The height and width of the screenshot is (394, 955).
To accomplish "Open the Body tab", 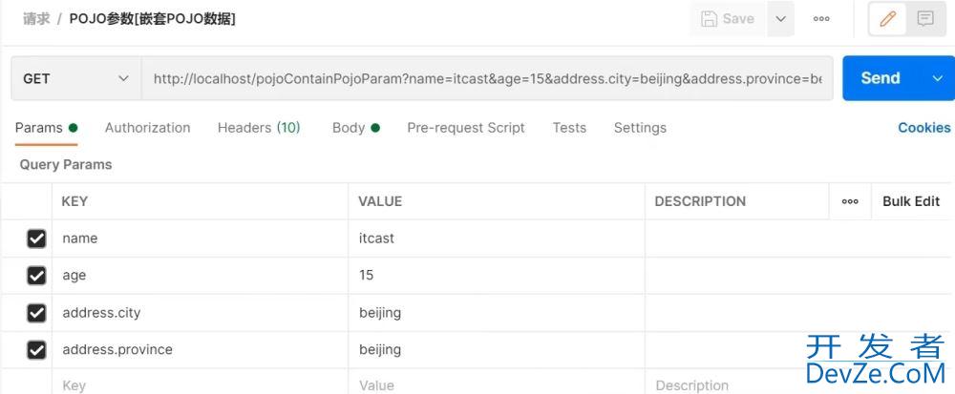I will pyautogui.click(x=355, y=128).
